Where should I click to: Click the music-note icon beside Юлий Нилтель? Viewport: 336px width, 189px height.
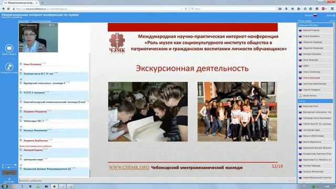300,96
